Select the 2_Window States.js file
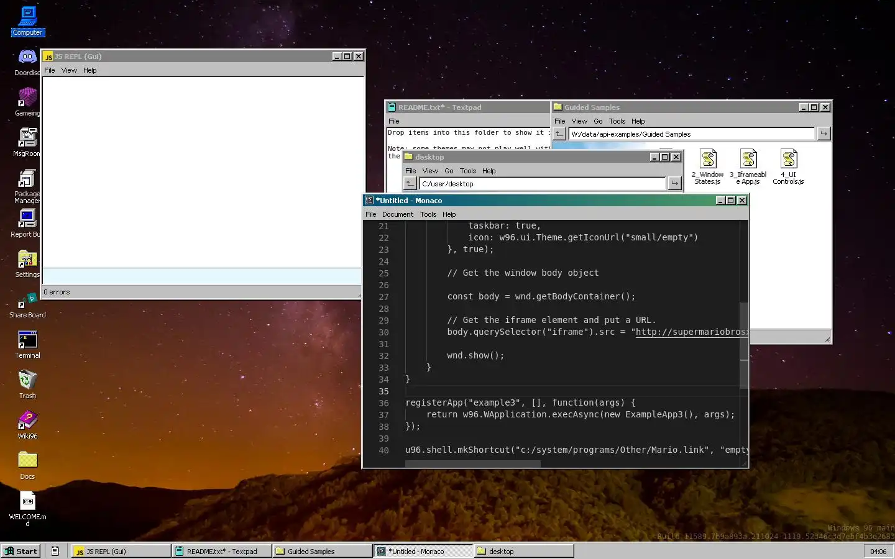 click(x=708, y=166)
